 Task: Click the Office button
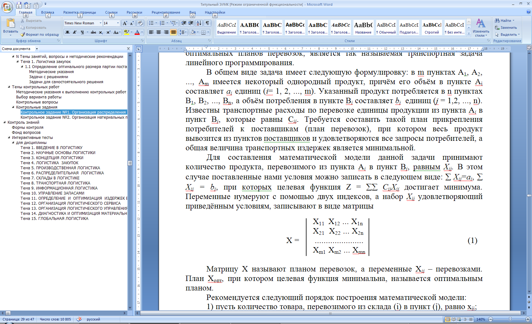(7, 7)
